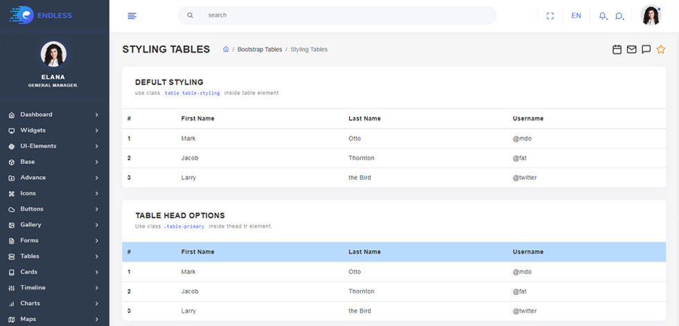The image size is (679, 326).
Task: Open the calendar bookmark icon
Action: [x=617, y=50]
